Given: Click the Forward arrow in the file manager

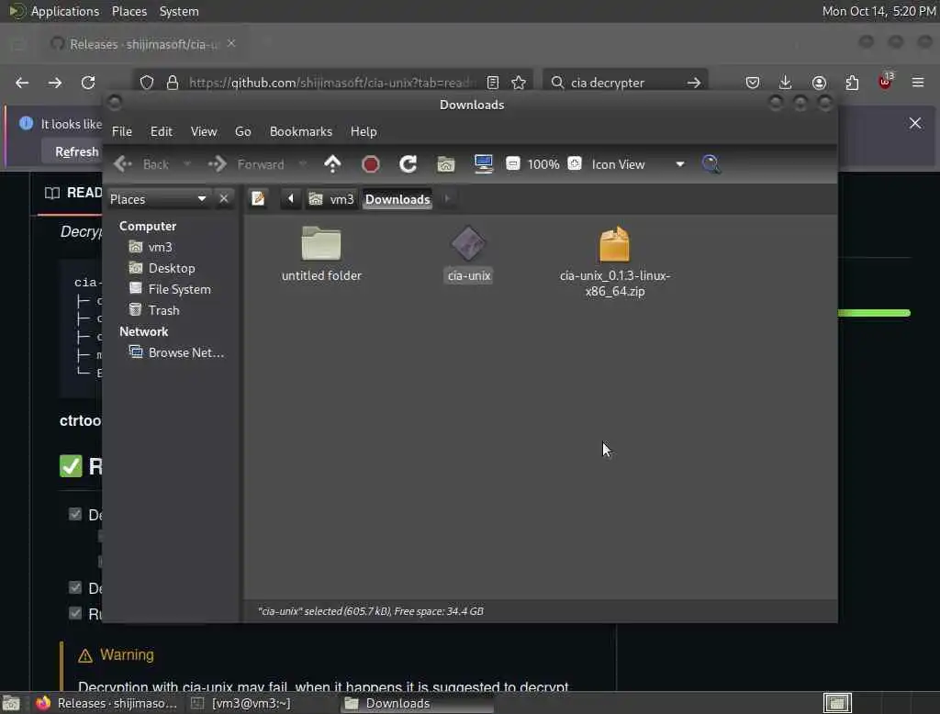Looking at the screenshot, I should pyautogui.click(x=246, y=164).
